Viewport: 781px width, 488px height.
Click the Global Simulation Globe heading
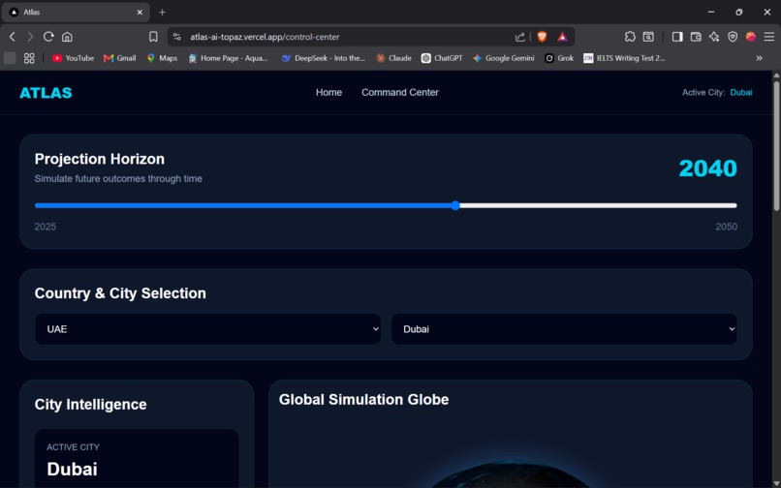coord(363,399)
